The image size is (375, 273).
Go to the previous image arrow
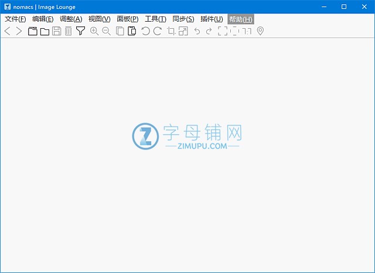[8, 31]
